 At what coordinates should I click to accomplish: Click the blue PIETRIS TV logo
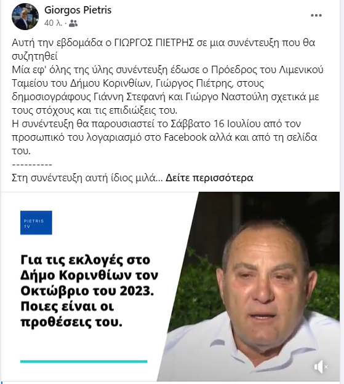(36, 222)
